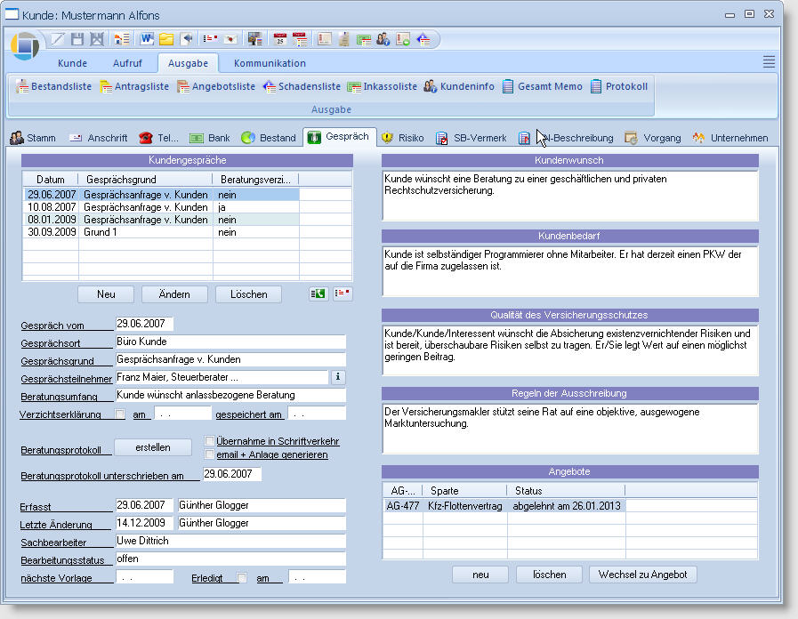The image size is (798, 619).
Task: Click the round application orb button
Action: [x=26, y=46]
